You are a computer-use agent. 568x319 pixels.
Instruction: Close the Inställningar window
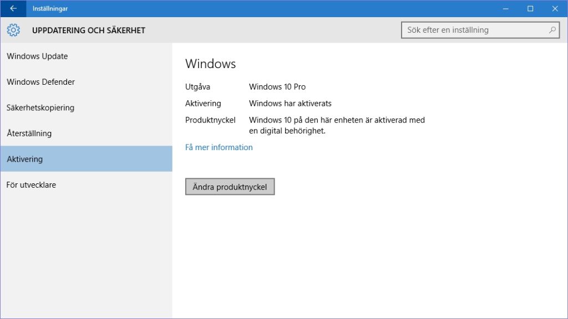tap(555, 8)
